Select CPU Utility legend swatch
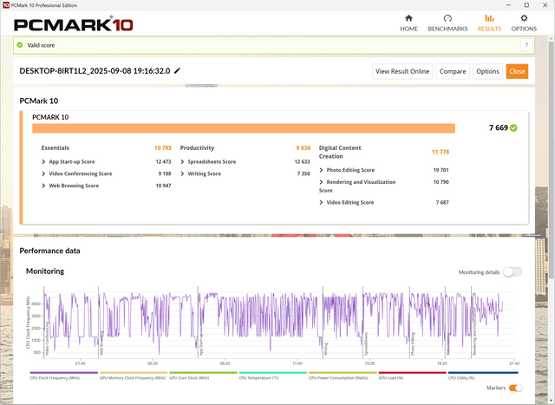555x405 pixels. (483, 372)
